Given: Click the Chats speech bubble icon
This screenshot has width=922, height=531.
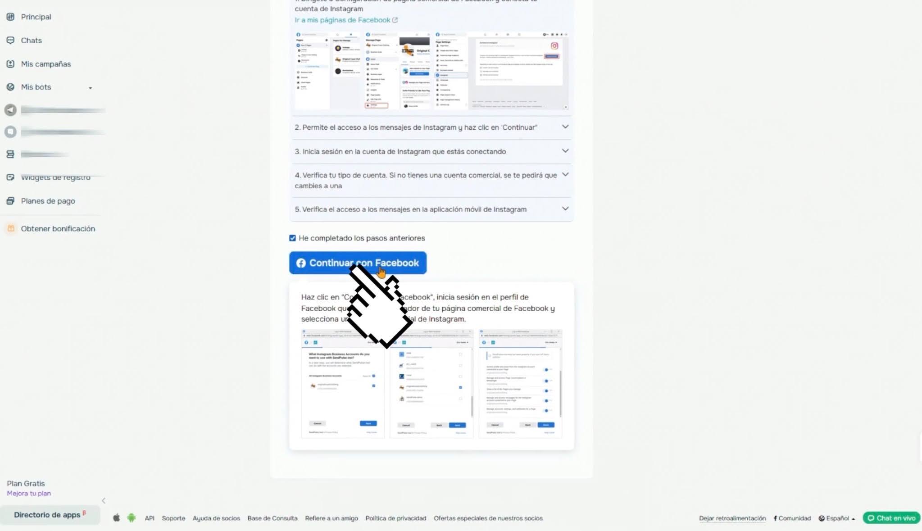Looking at the screenshot, I should (10, 40).
